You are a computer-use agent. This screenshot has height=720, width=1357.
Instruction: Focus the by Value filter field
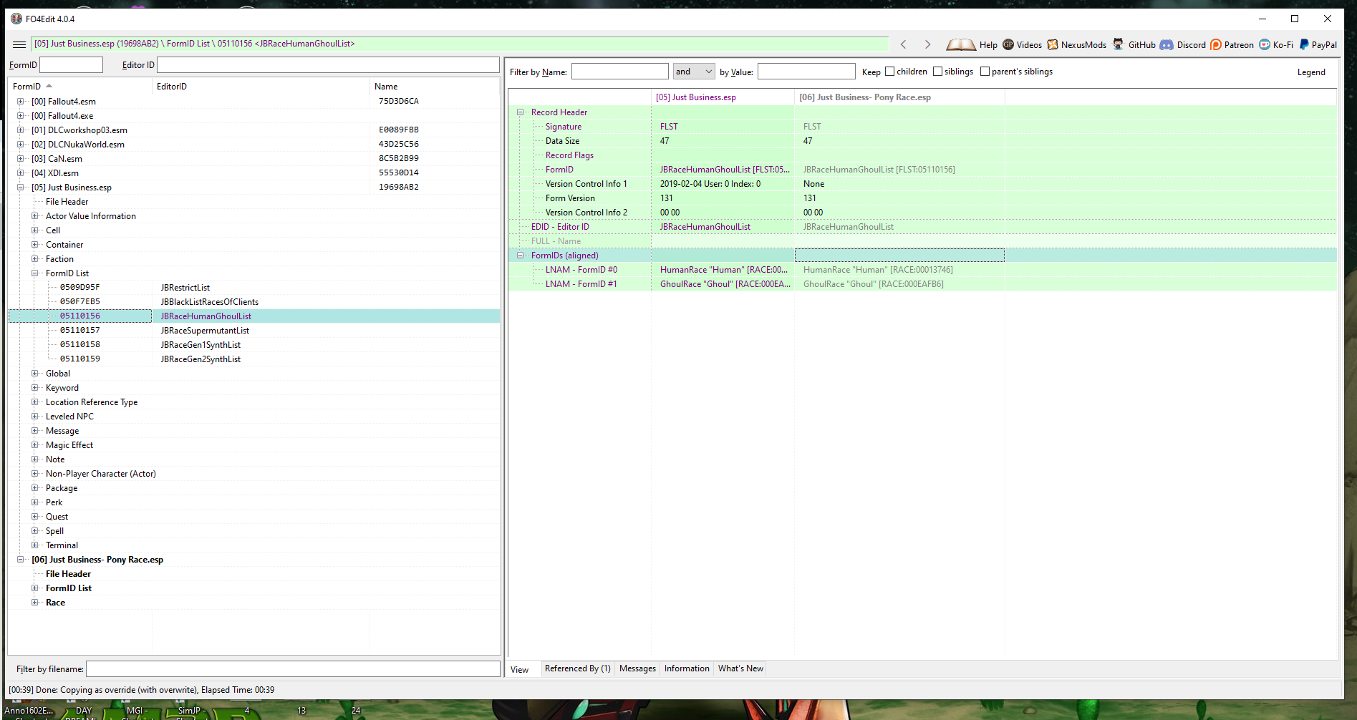coord(806,72)
